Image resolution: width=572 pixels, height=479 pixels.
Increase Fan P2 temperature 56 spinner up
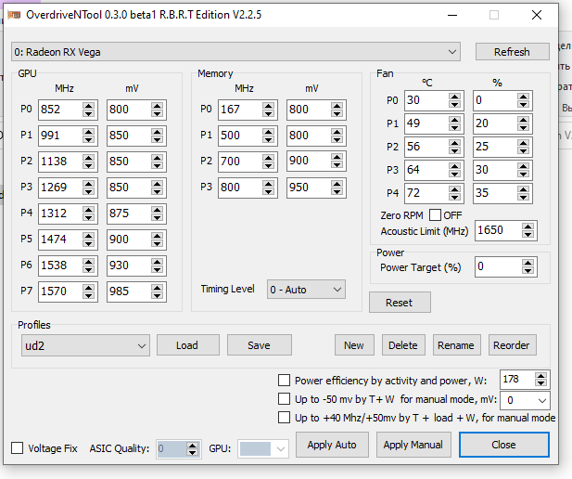454,143
